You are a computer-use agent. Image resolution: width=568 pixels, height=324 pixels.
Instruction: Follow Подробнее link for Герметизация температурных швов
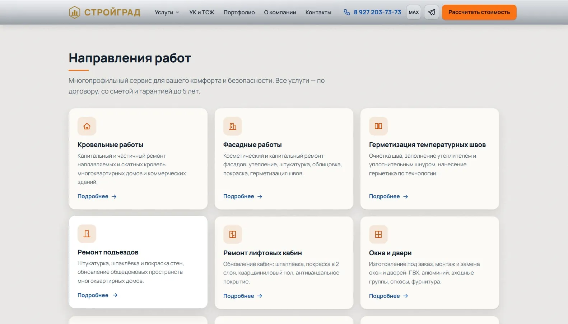click(x=388, y=196)
